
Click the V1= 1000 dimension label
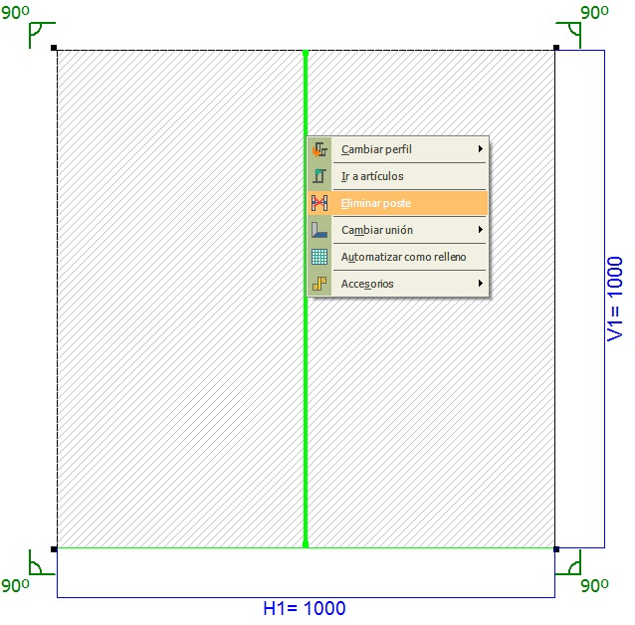pos(615,299)
